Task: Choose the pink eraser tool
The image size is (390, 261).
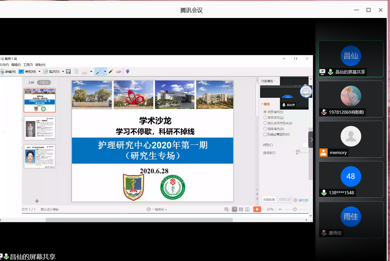Action: click(x=118, y=71)
